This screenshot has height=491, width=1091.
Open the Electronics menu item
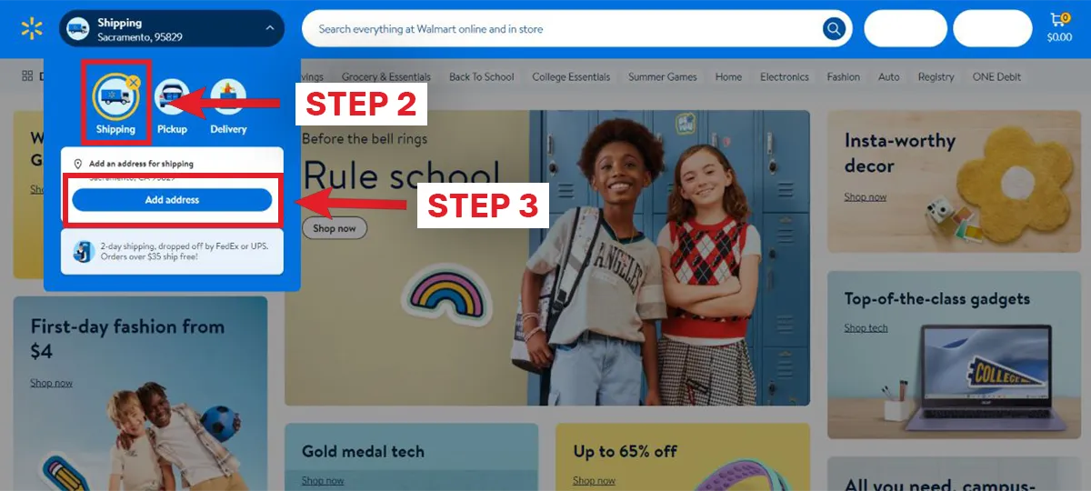785,77
